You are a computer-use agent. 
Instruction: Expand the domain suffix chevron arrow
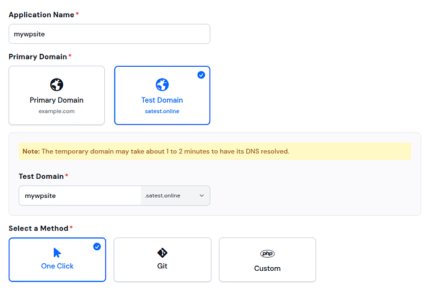coord(201,195)
